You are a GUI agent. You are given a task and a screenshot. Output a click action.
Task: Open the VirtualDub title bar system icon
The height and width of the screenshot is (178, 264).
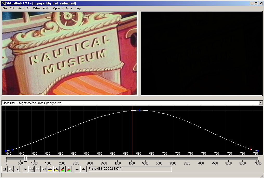click(4, 3)
